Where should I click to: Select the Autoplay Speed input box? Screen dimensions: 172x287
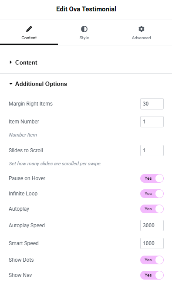tap(152, 225)
